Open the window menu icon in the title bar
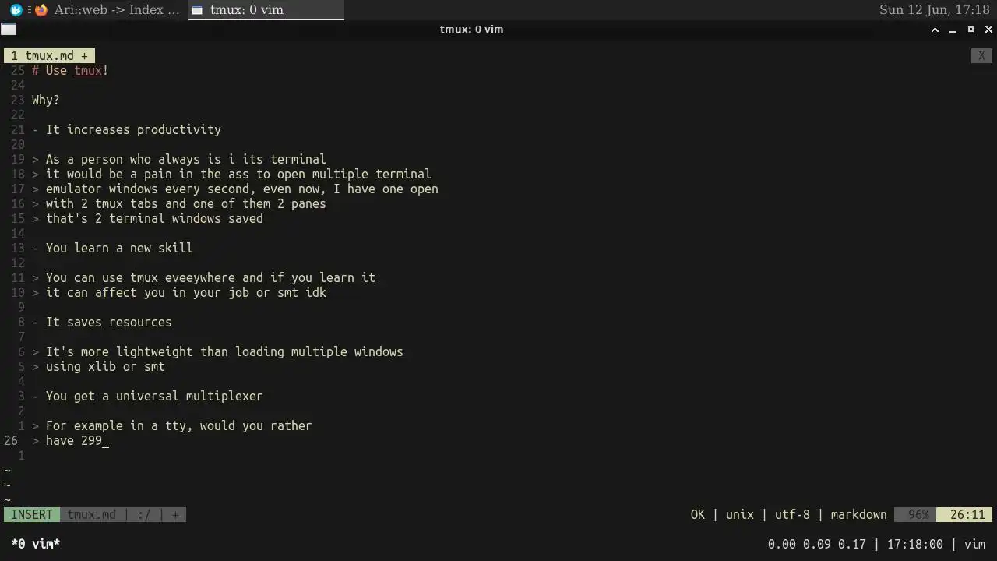The image size is (997, 561). (8, 30)
